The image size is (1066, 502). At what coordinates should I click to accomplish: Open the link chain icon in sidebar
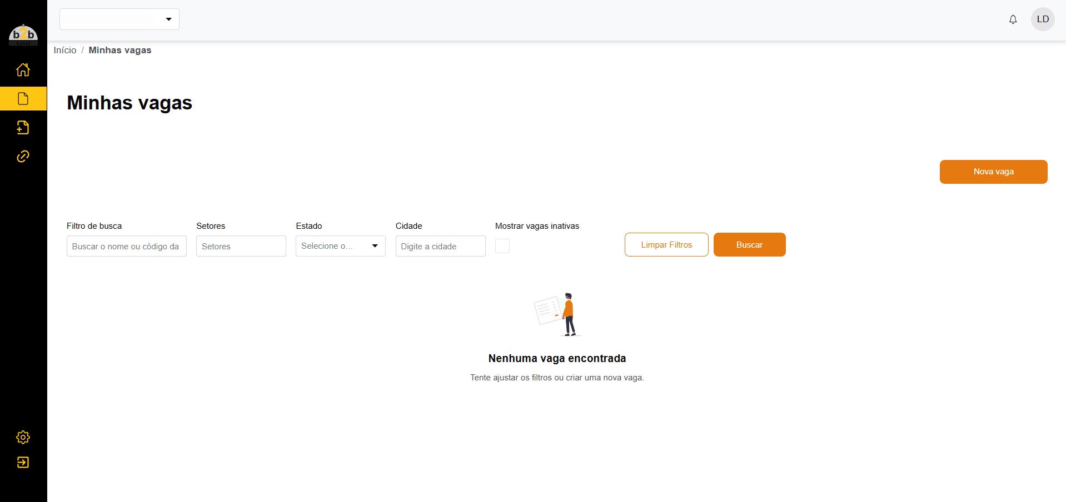point(23,157)
